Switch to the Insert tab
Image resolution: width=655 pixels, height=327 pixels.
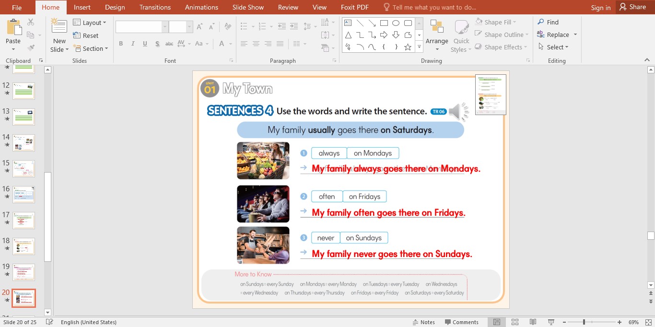tap(82, 7)
